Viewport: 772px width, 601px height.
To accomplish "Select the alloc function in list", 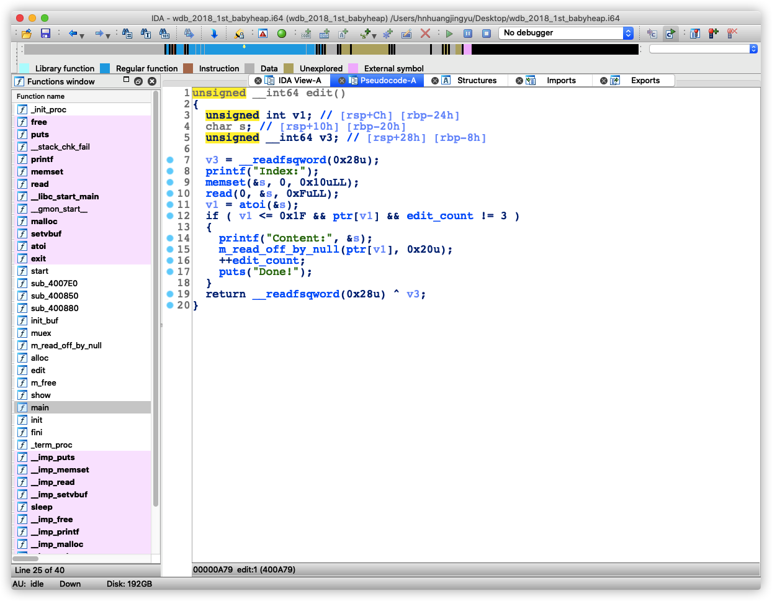I will (x=81, y=358).
